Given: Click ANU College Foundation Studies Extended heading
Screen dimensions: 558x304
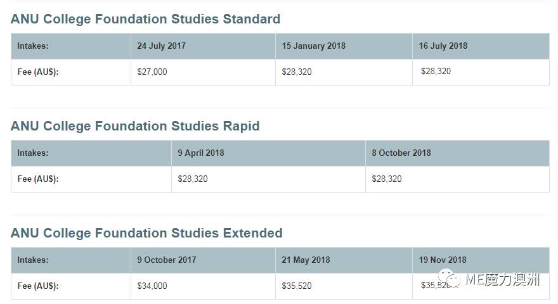Looking at the screenshot, I should coord(146,233).
